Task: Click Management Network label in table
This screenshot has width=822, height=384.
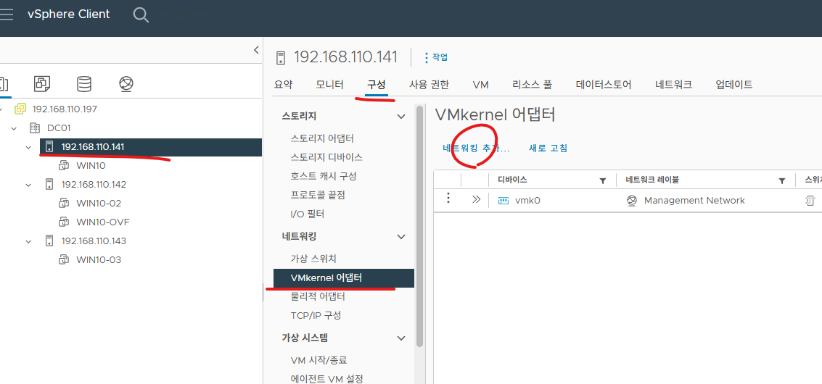Action: [694, 201]
